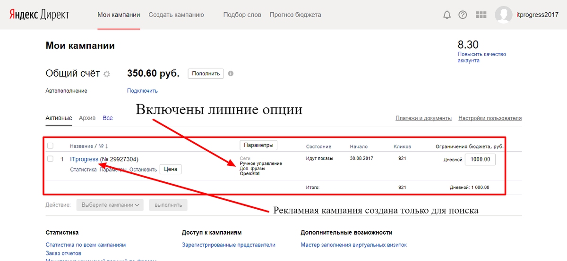Click the Подключить autopayment link
Viewport: 567px width, 261px height.
(x=142, y=90)
